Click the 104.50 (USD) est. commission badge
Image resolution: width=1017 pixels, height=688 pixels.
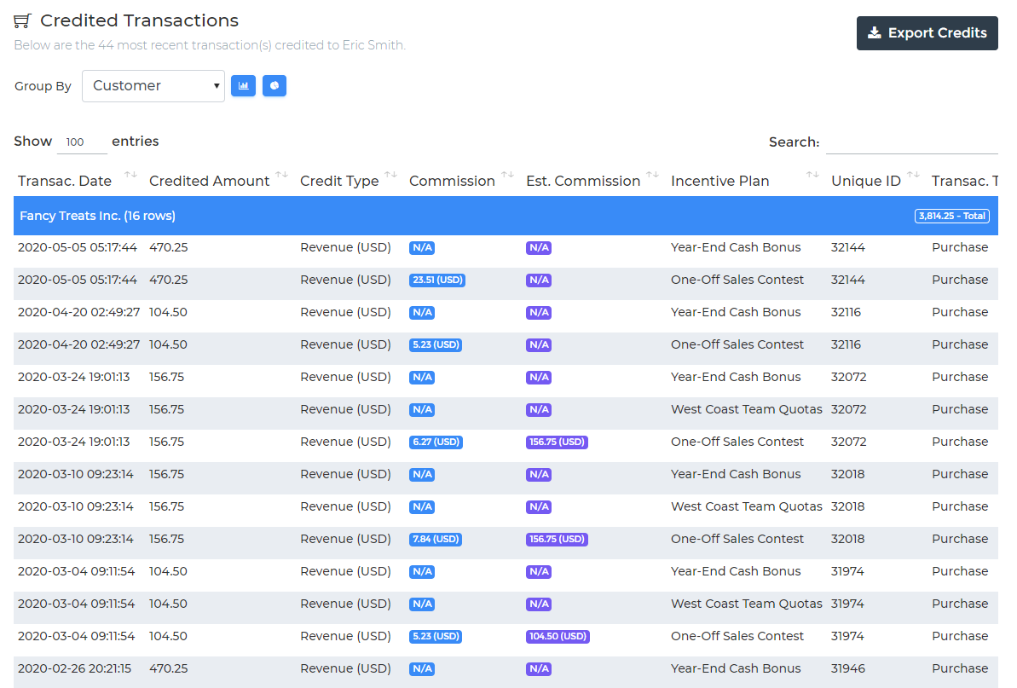click(x=557, y=636)
